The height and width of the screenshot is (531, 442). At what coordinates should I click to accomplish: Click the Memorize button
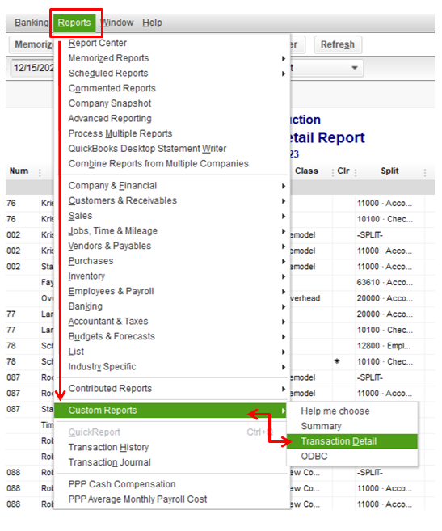pyautogui.click(x=32, y=44)
